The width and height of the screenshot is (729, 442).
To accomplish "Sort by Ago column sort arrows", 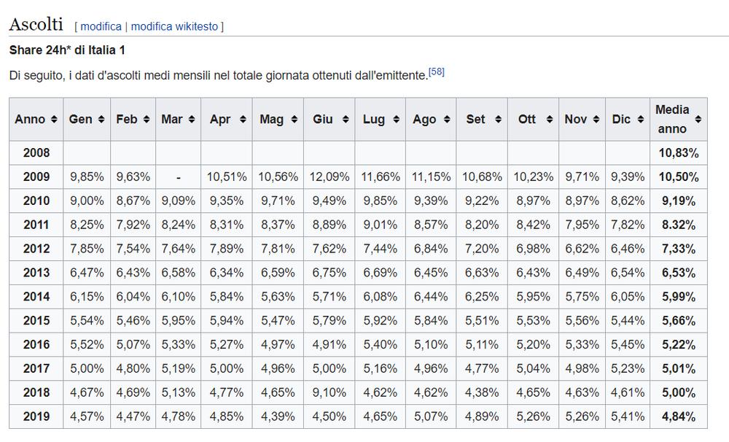I will [x=446, y=119].
